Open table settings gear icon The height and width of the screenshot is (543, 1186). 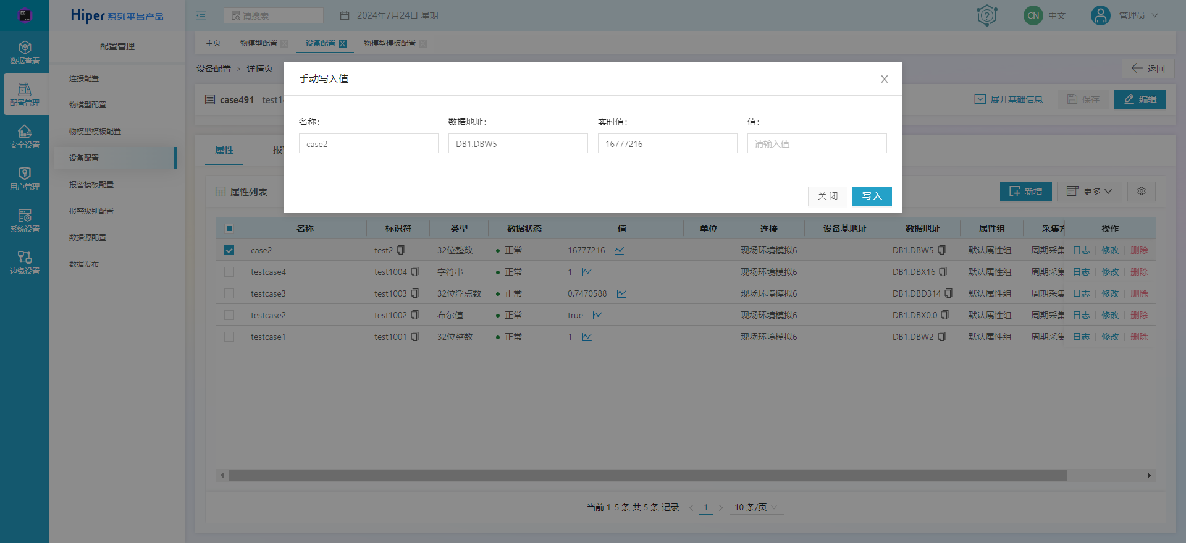[1142, 192]
